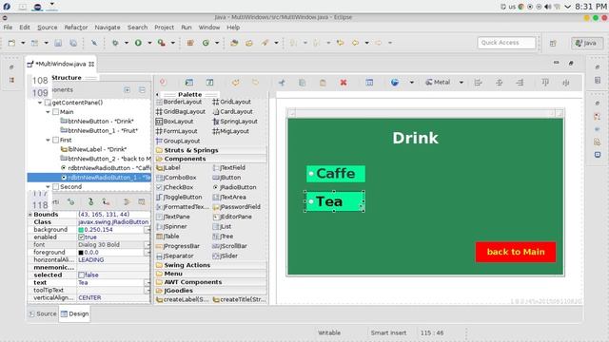Click the Paste icon in designer toolbar
The width and height of the screenshot is (609, 342).
click(x=323, y=83)
